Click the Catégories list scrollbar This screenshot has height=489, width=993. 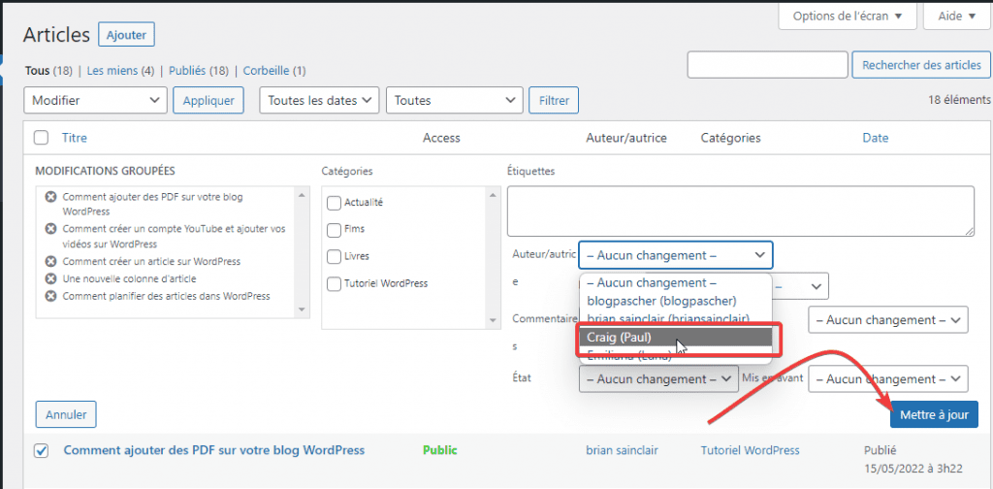493,257
